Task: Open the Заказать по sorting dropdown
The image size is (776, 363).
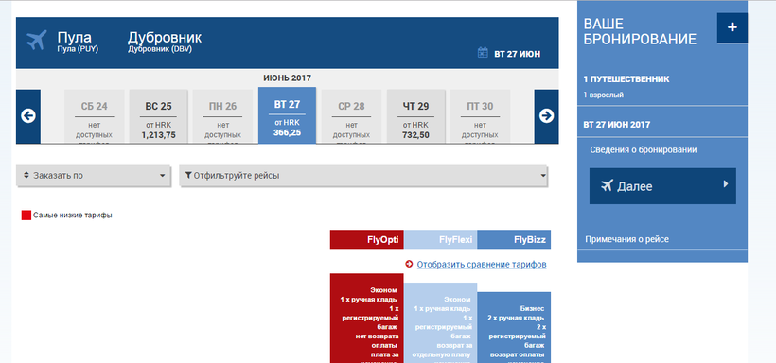Action: pos(94,176)
